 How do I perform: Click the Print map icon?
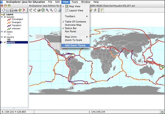click(x=16, y=10)
